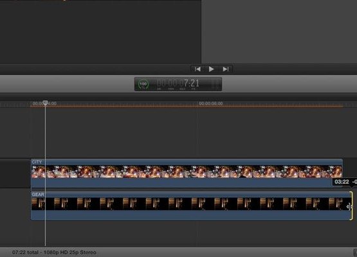The width and height of the screenshot is (357, 257).
Task: Click the yellow trim bracket on GEAR clip end
Action: pos(352,206)
